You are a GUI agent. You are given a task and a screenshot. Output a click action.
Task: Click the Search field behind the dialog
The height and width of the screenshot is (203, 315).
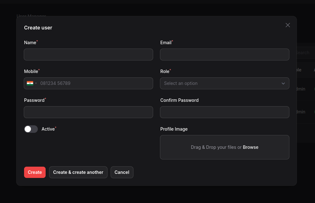pos(302,53)
